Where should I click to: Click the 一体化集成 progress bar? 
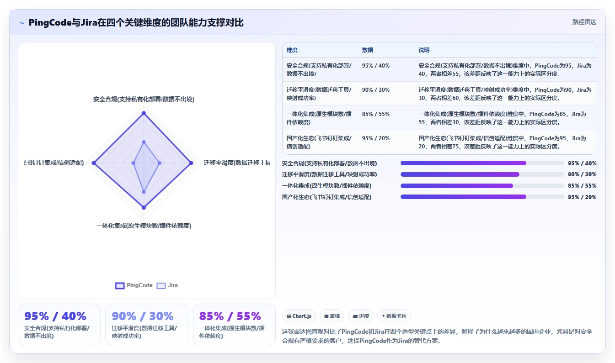[482, 186]
